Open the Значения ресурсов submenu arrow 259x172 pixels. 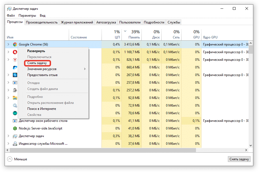85,69
